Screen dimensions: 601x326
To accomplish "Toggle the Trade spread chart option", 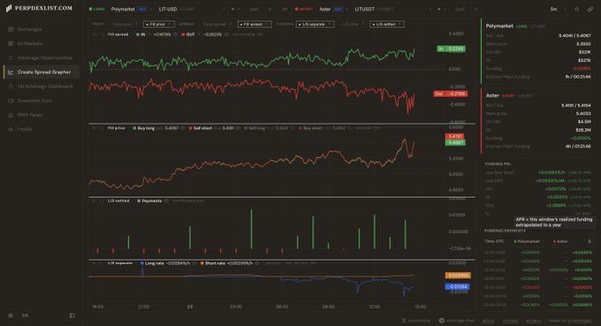I will pyautogui.click(x=217, y=24).
